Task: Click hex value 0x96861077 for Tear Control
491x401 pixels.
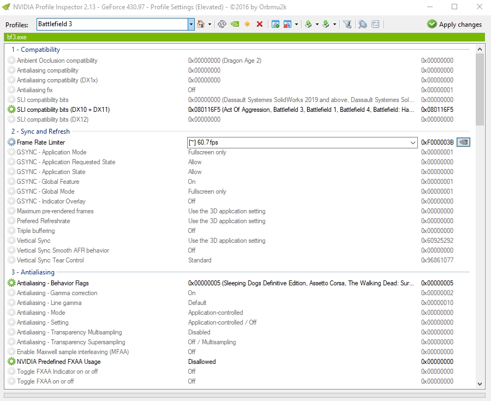Action: [x=437, y=260]
